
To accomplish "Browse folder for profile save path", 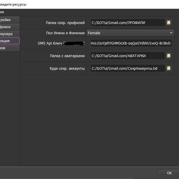I will pos(169,23).
